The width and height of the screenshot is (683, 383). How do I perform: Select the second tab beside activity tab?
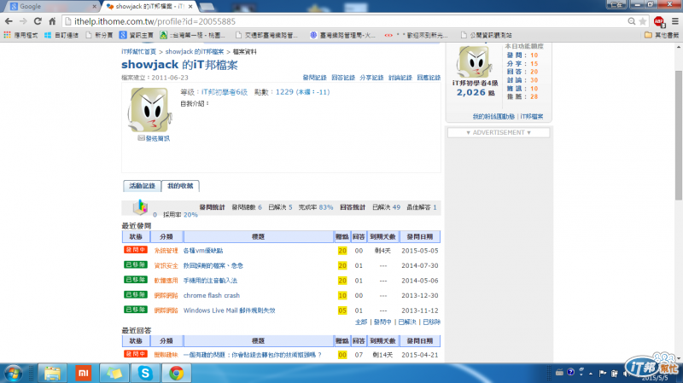[180, 186]
